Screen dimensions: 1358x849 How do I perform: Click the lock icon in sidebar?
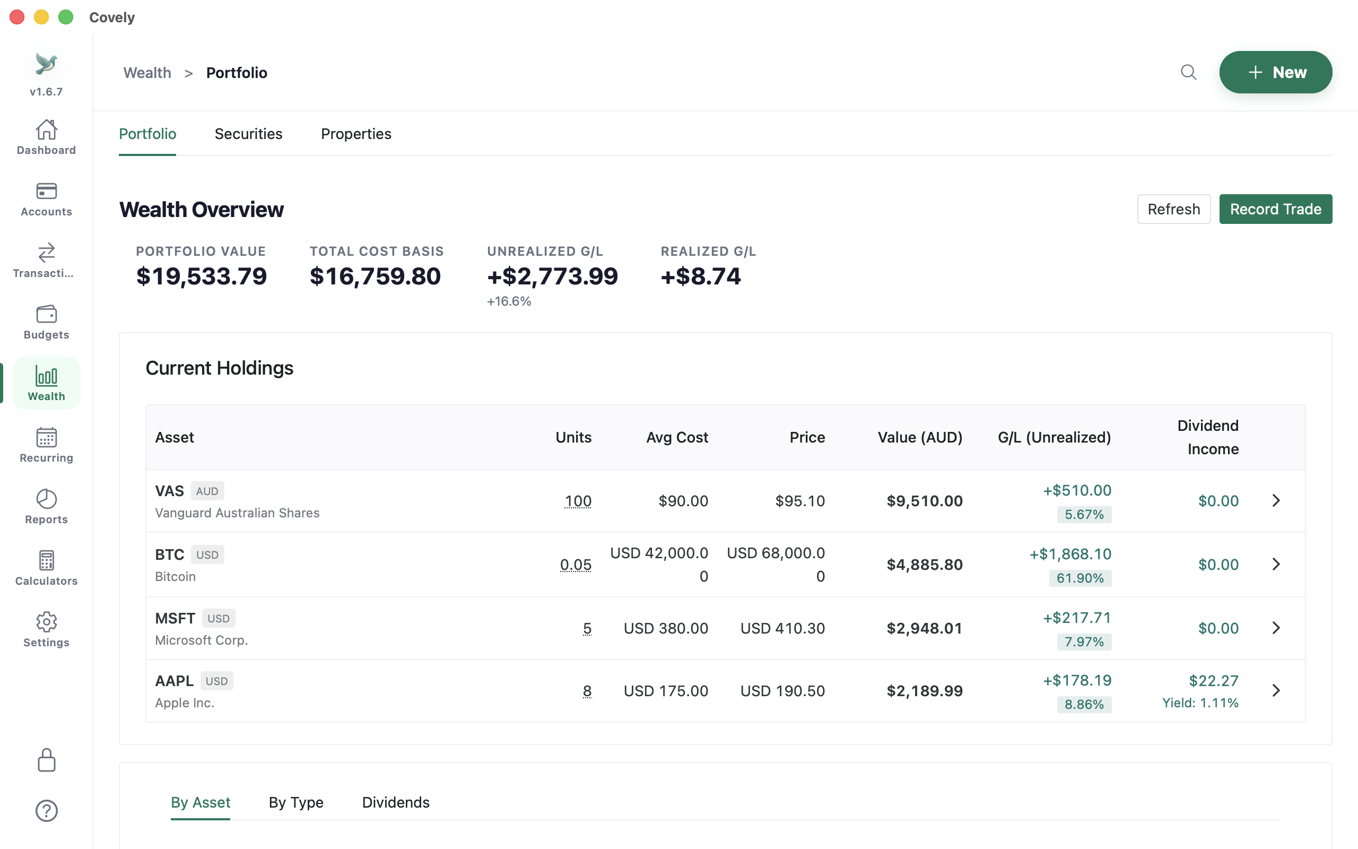[x=46, y=760]
